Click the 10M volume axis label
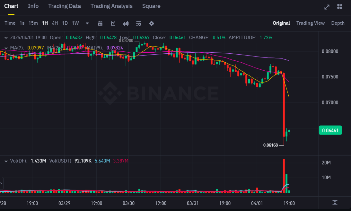The image size is (351, 211). (326, 177)
